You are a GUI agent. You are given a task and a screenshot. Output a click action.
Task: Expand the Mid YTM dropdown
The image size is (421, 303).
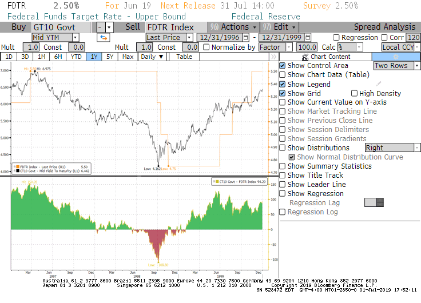(x=55, y=37)
